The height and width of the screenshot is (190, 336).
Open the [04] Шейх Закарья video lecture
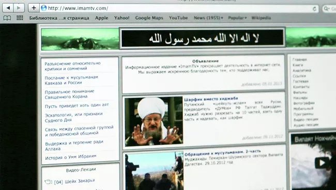tap(74, 181)
